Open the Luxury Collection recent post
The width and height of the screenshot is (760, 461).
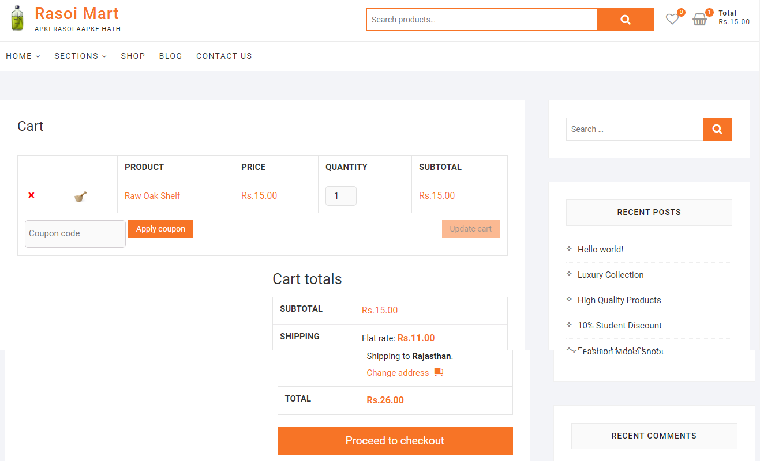(610, 275)
